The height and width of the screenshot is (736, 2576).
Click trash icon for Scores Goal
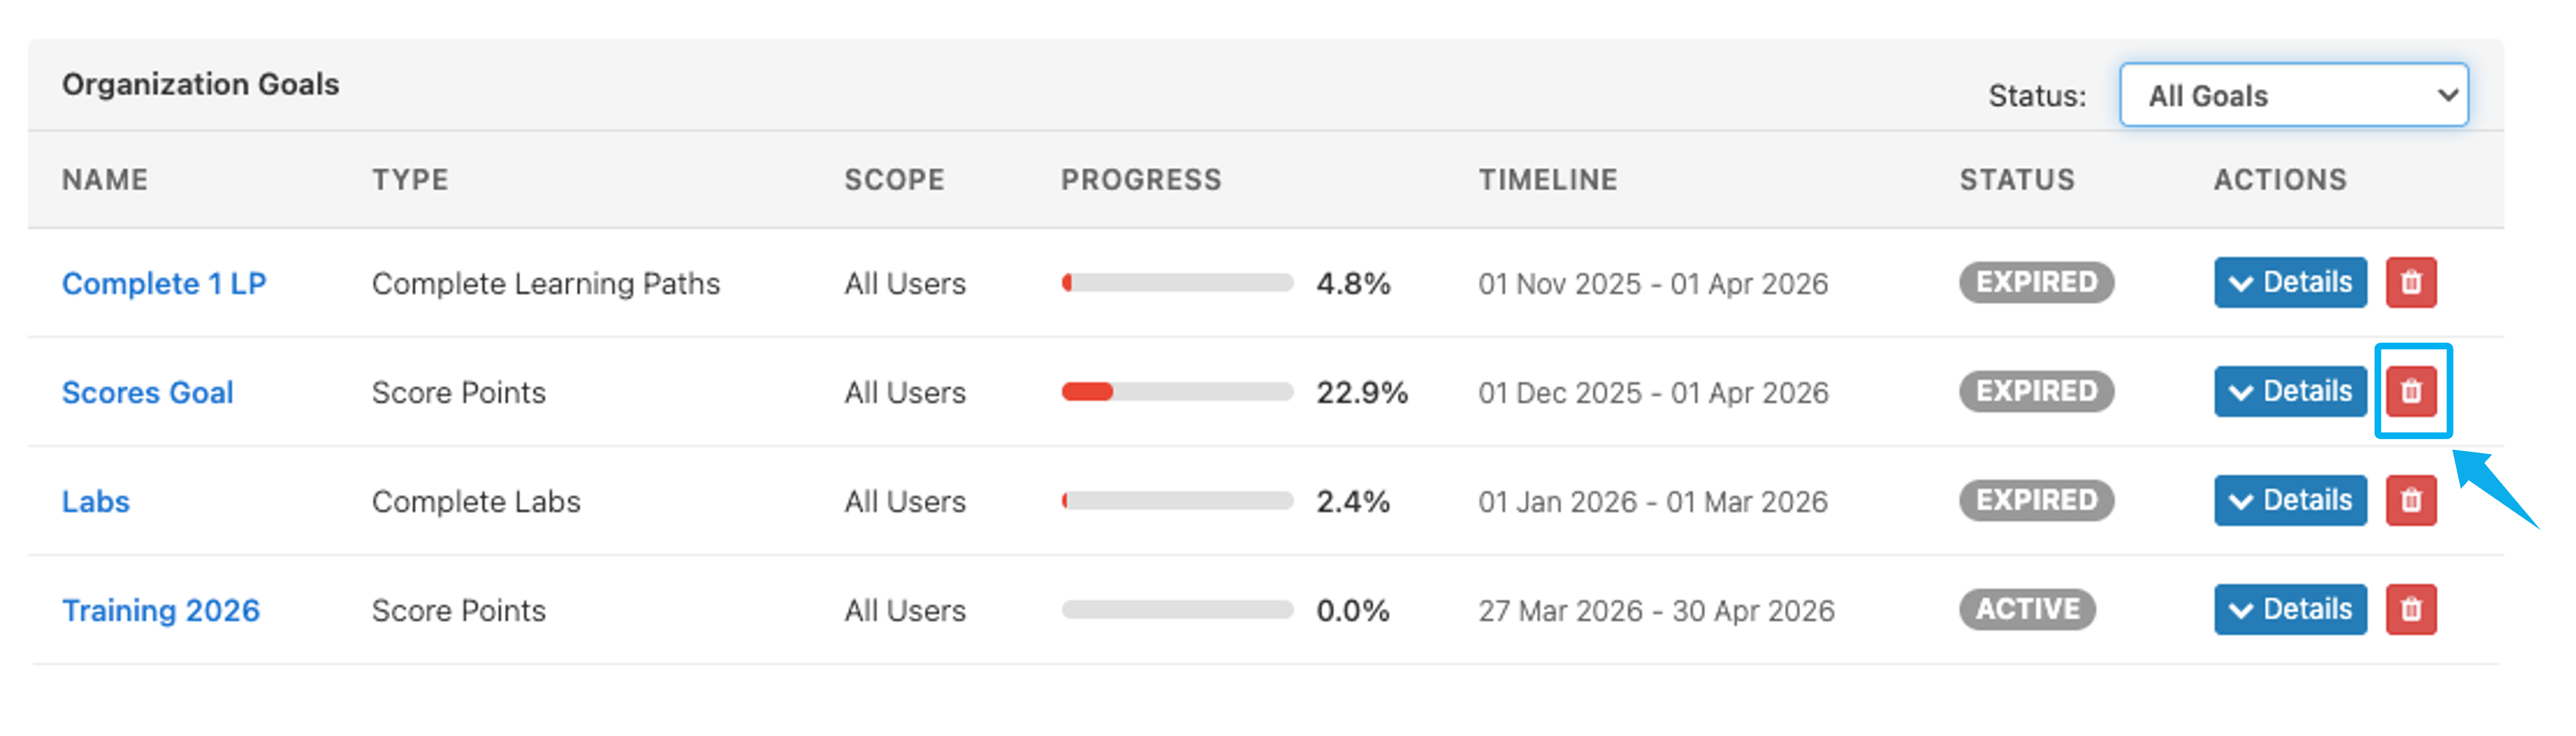(2410, 391)
